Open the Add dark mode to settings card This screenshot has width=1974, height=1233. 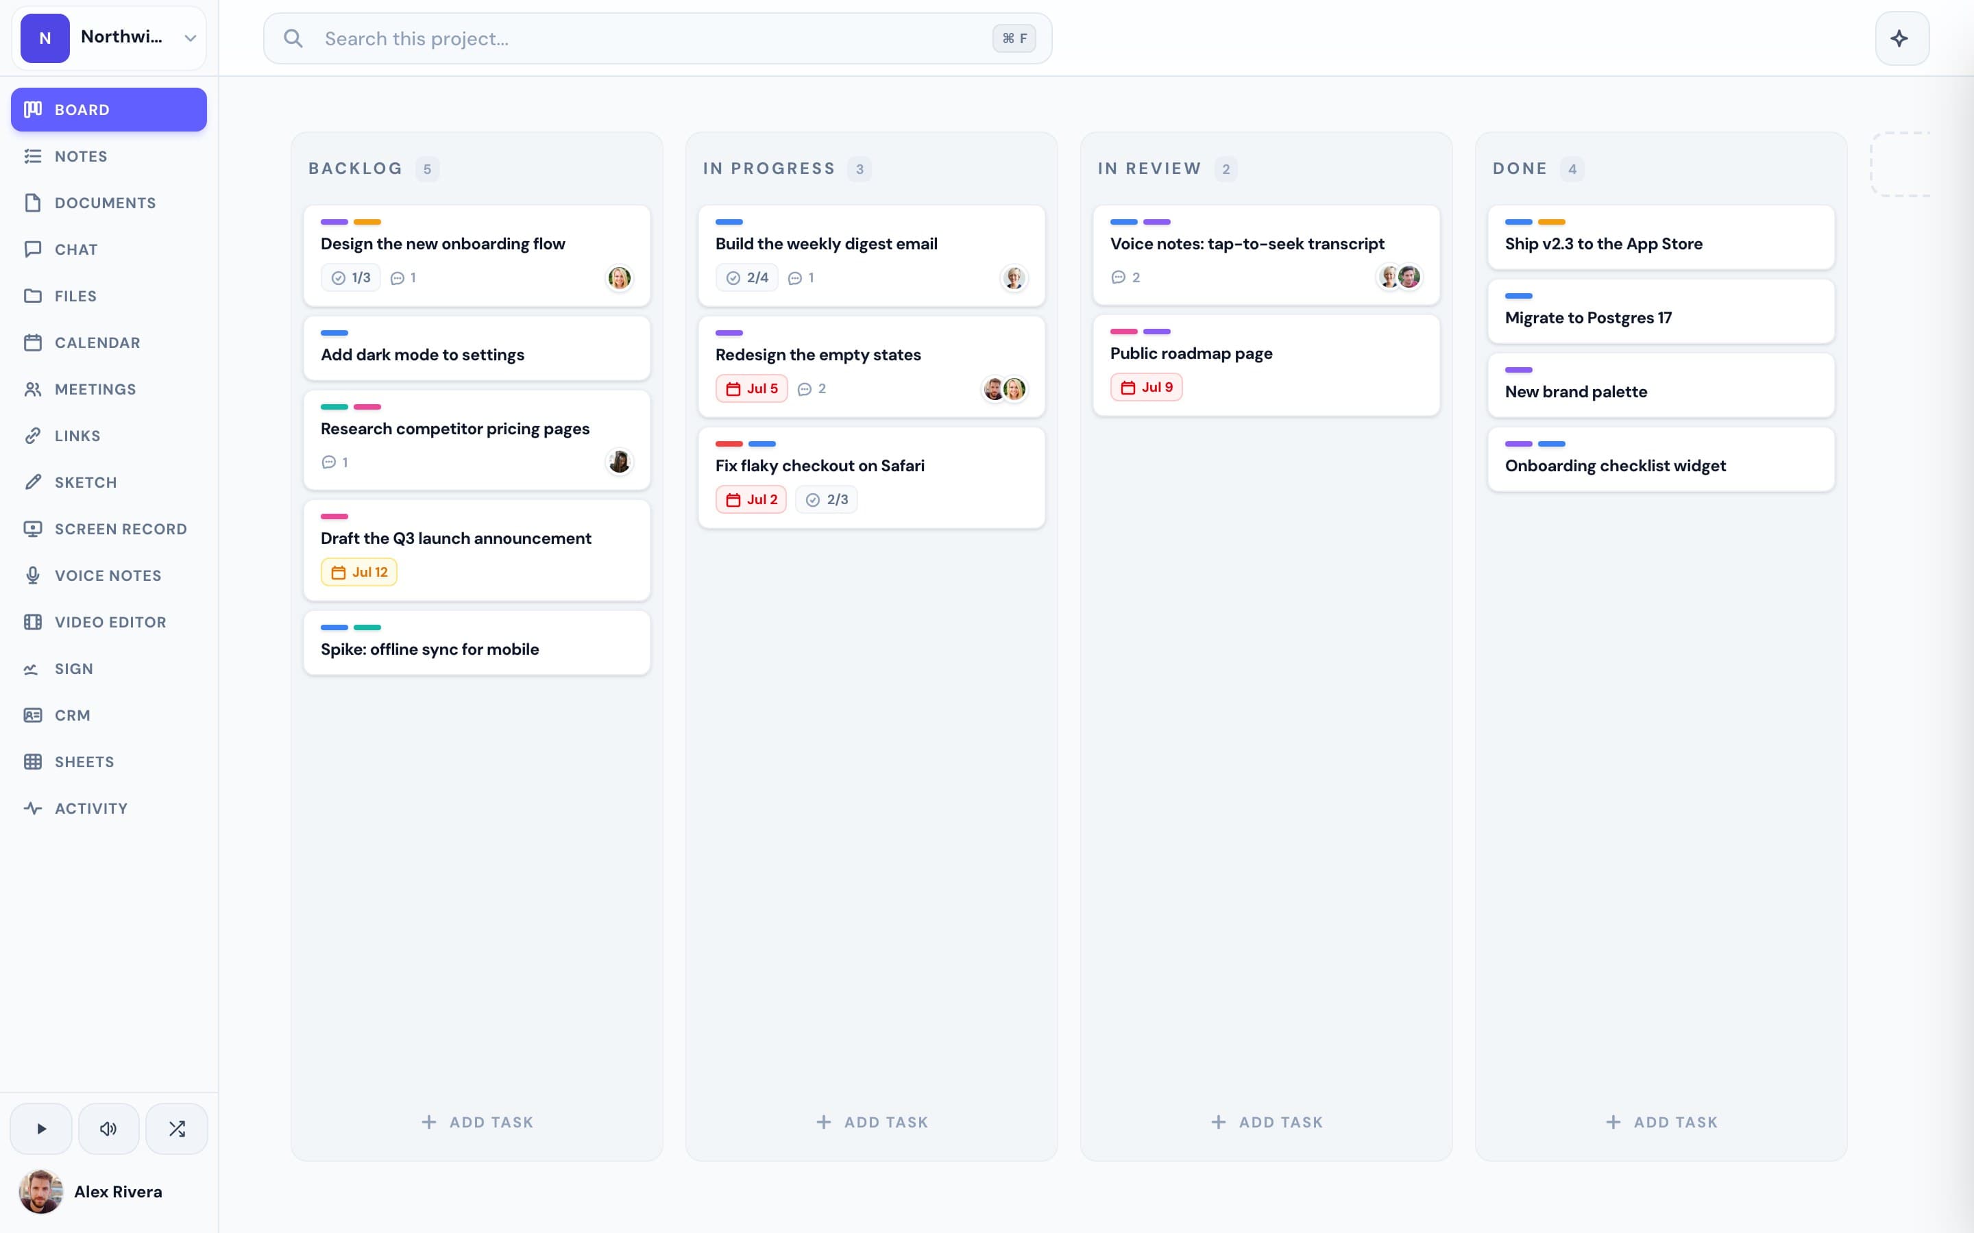coord(477,348)
